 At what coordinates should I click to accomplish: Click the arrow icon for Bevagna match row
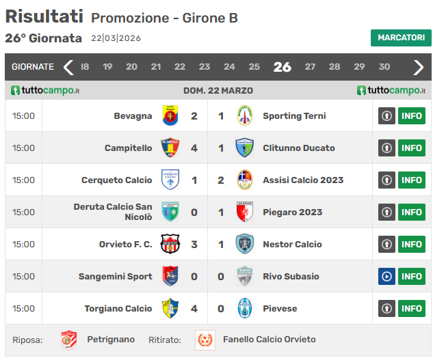point(386,116)
